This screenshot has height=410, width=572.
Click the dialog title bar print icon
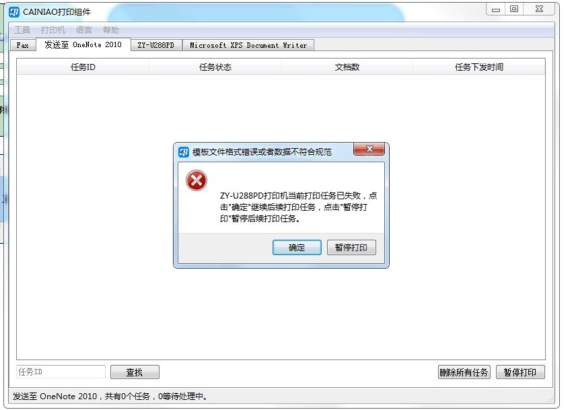pos(184,152)
